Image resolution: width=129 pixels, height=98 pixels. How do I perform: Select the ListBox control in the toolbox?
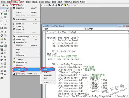point(5,28)
